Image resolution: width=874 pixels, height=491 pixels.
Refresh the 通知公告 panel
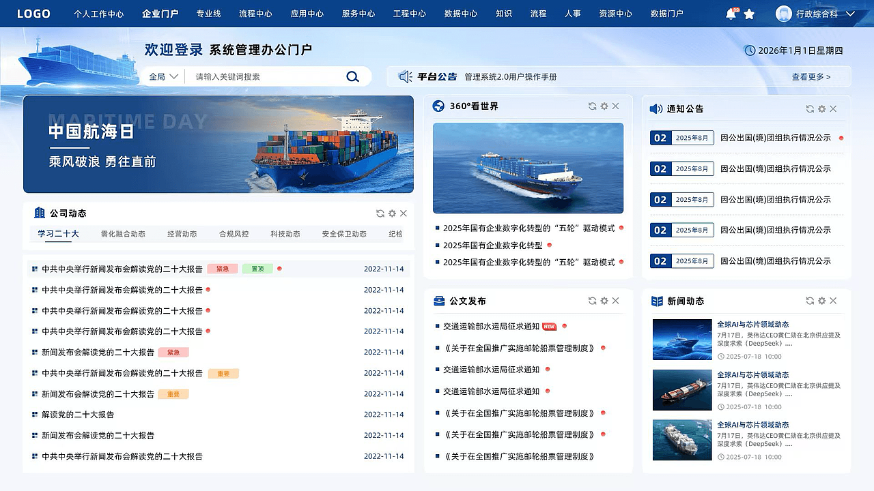pyautogui.click(x=808, y=108)
